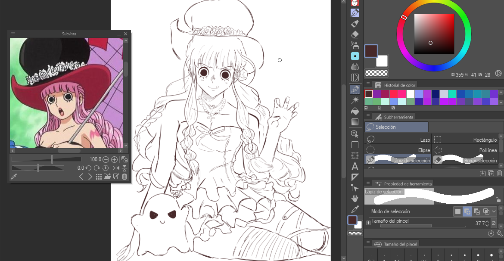Zoom out in the Subvista panel
The width and height of the screenshot is (504, 261).
click(106, 159)
